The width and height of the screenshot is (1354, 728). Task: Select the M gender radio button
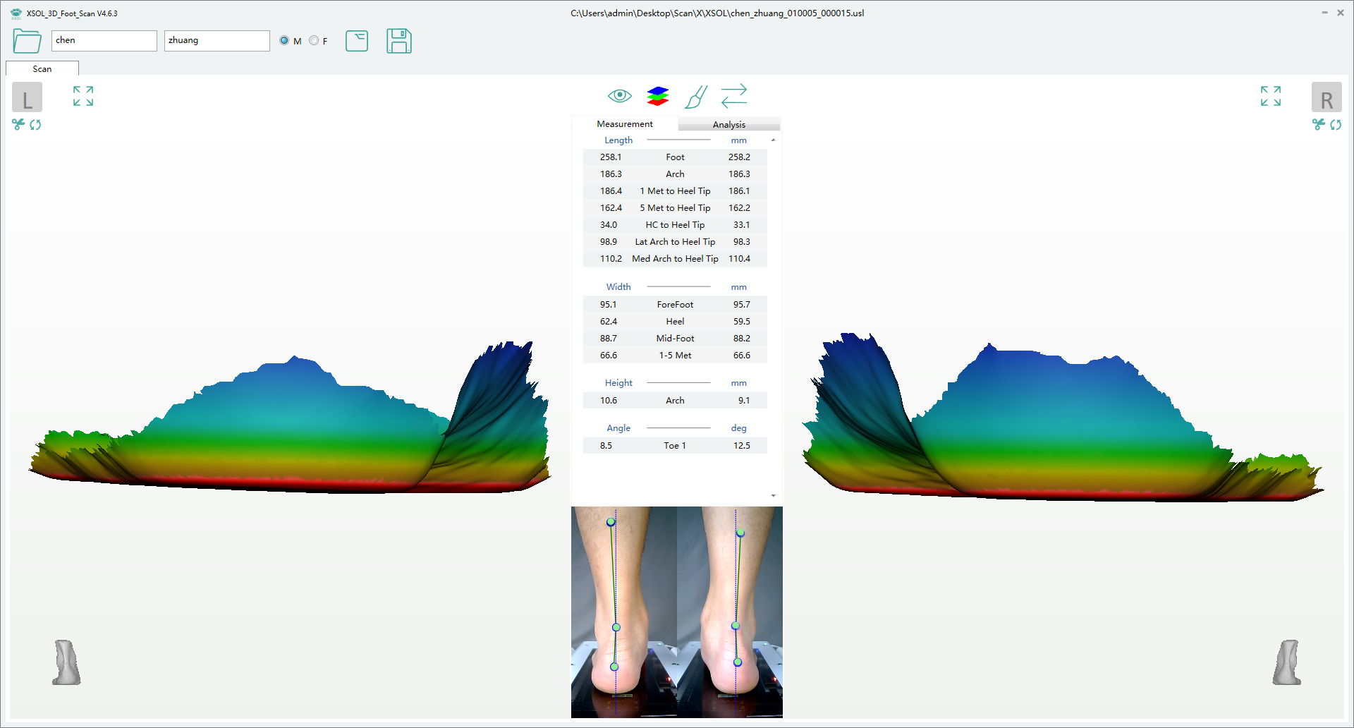pyautogui.click(x=284, y=41)
